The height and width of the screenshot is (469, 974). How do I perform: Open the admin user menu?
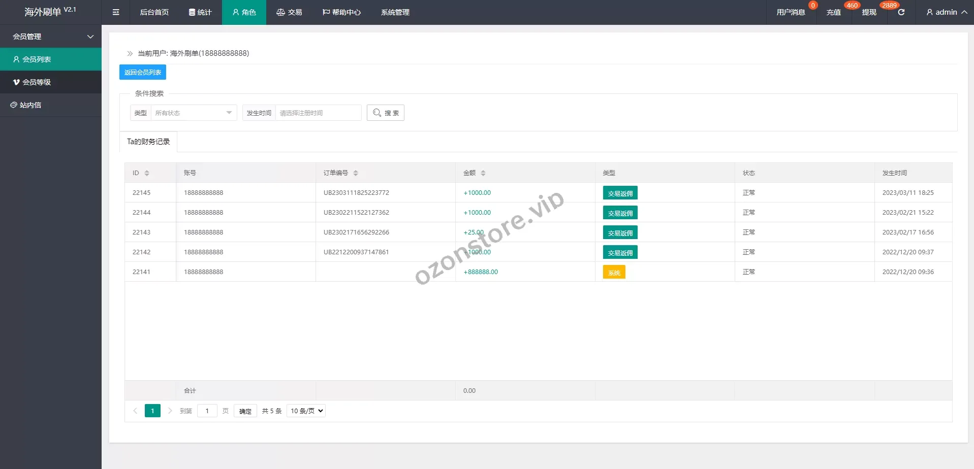coord(946,12)
